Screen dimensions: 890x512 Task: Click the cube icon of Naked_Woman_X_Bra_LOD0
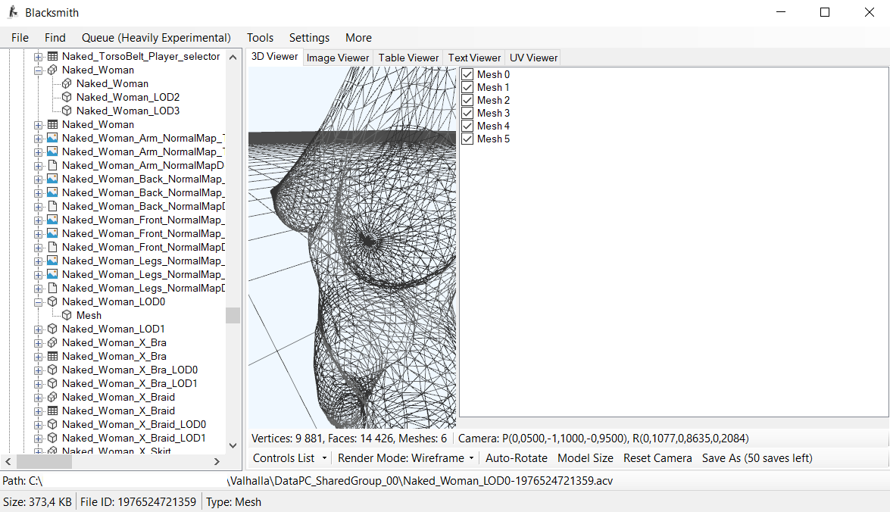[52, 370]
